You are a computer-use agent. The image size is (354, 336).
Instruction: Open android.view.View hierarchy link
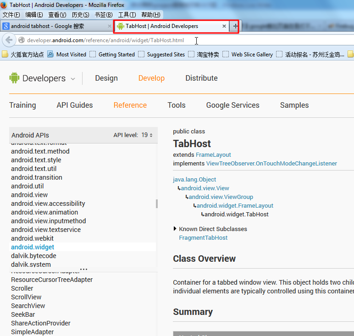[205, 188]
